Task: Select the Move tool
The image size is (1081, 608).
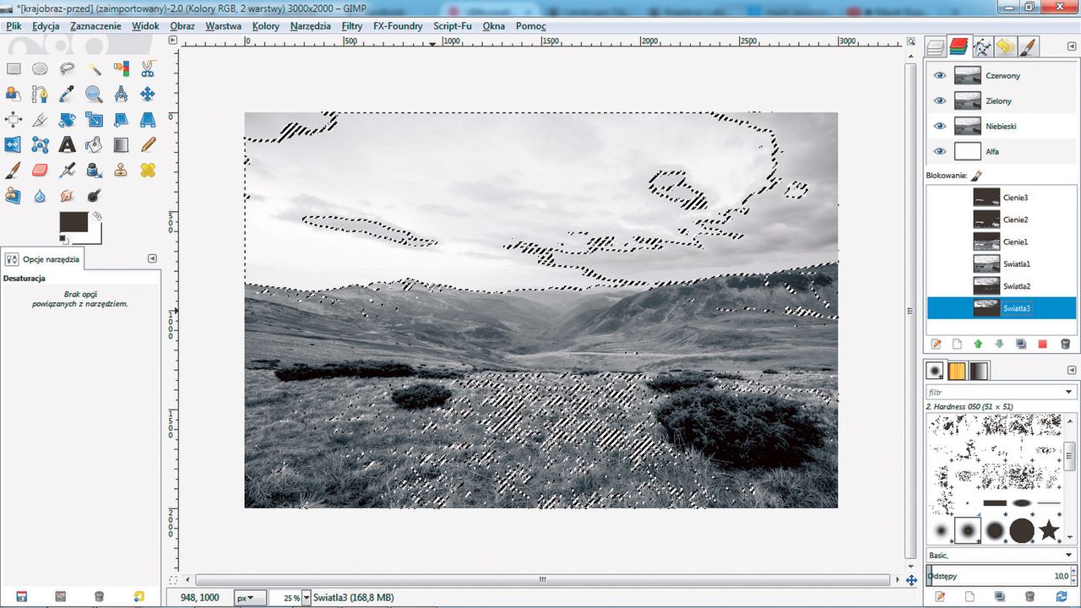Action: tap(148, 95)
